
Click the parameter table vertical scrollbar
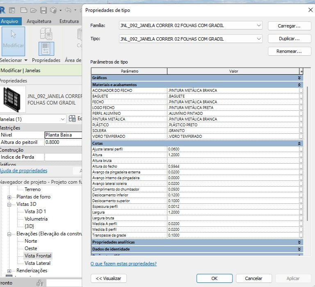point(307,154)
